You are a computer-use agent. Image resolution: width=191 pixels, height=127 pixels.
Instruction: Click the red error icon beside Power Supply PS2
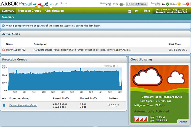tap(4, 50)
